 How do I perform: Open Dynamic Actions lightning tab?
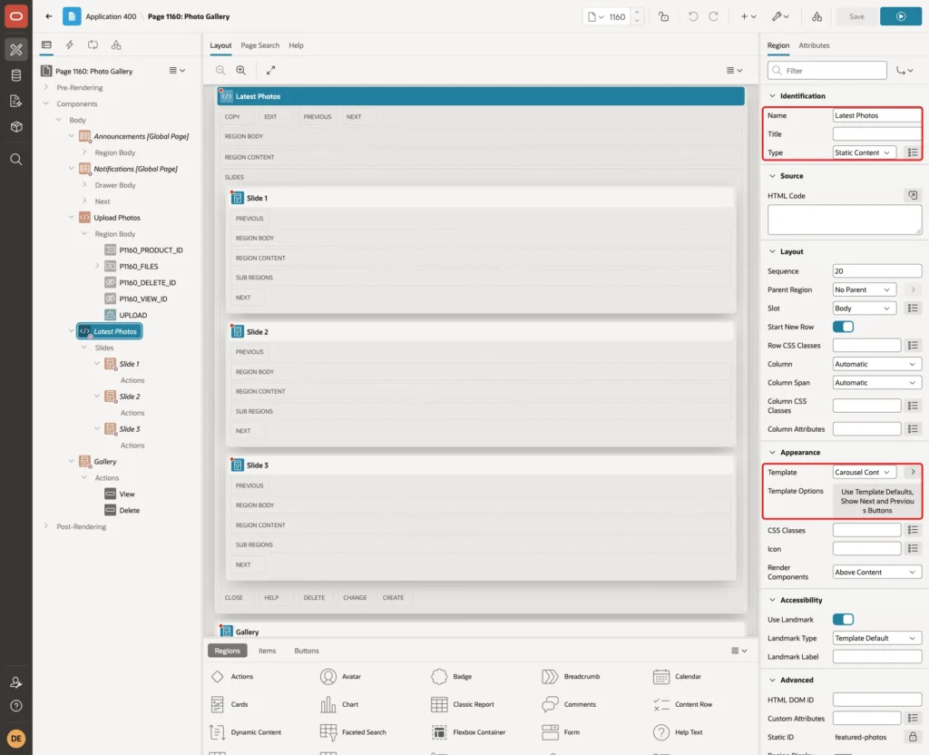69,45
